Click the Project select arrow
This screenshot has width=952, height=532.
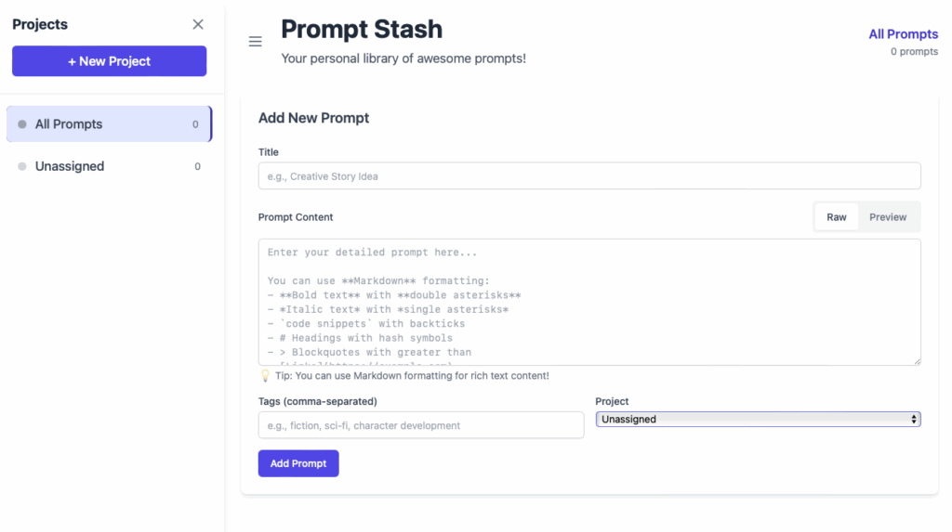point(915,420)
